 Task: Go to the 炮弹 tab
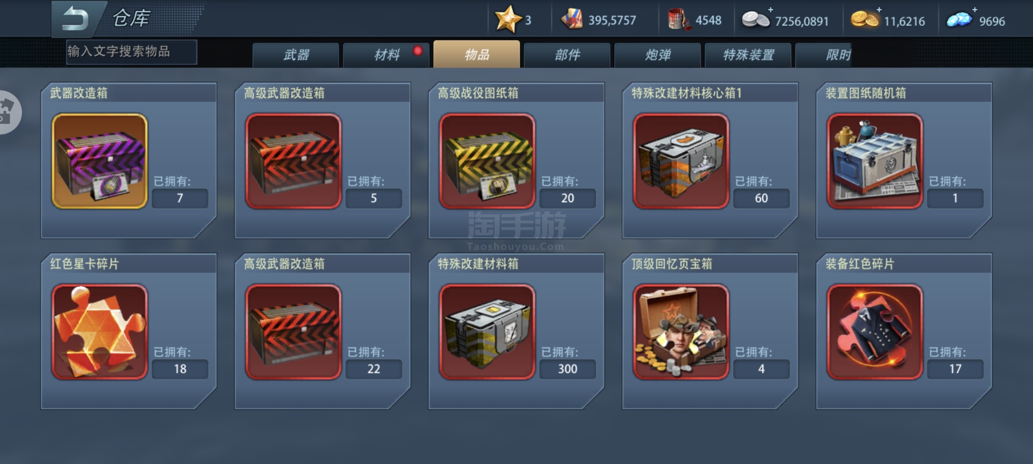(x=658, y=55)
